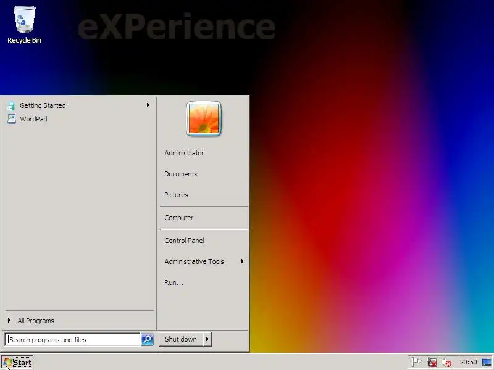Click the muted volume tray icon

pyautogui.click(x=446, y=362)
